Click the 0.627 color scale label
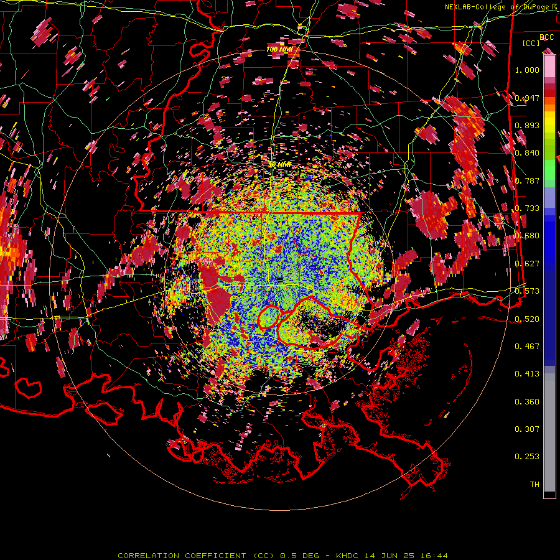Screen dimensions: 560x560 click(527, 264)
